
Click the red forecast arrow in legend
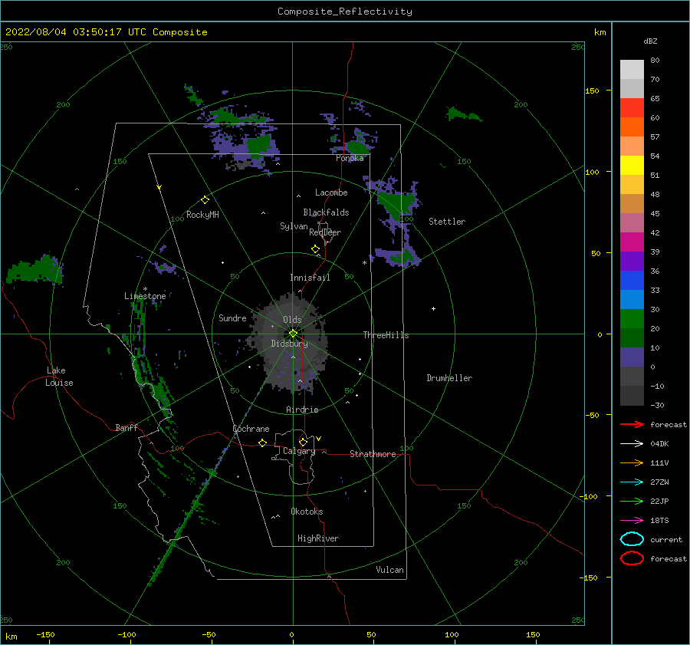coord(632,424)
